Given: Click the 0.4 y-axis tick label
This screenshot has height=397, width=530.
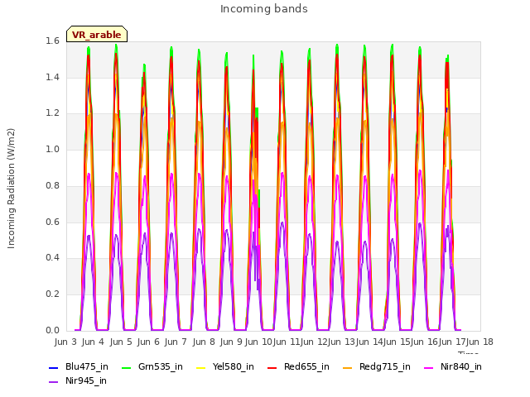Looking at the screenshot, I should pyautogui.click(x=52, y=258).
